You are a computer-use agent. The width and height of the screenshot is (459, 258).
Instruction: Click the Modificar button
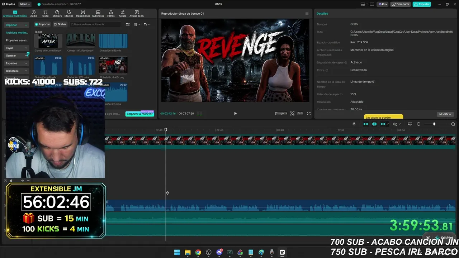(445, 114)
